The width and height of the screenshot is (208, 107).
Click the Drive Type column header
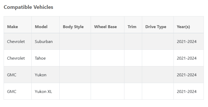[x=156, y=27]
